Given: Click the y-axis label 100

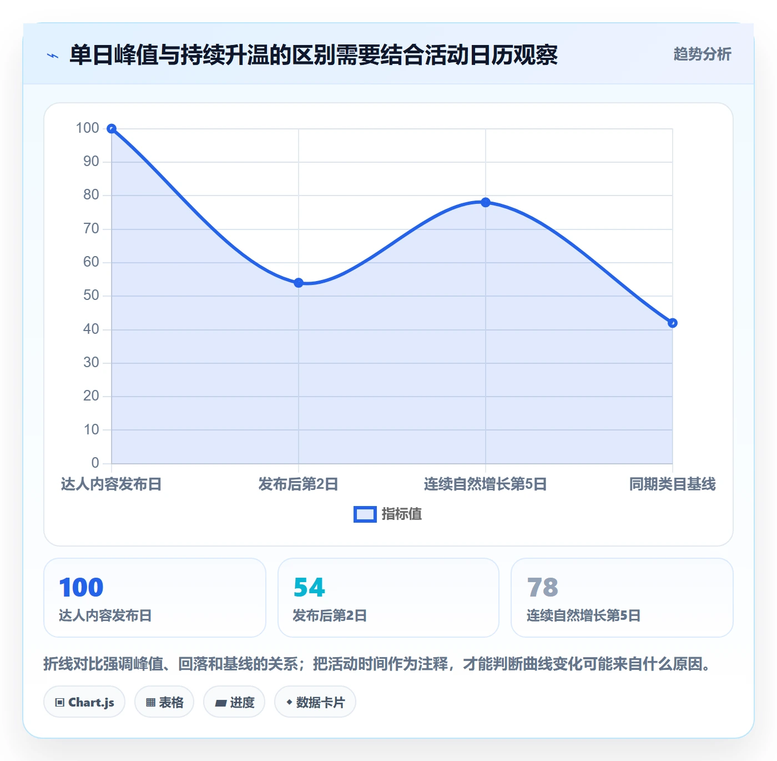Looking at the screenshot, I should [x=87, y=128].
